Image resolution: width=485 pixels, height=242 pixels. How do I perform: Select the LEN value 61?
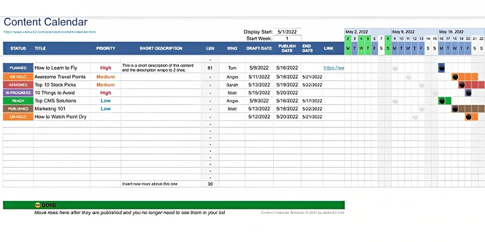[x=210, y=68]
